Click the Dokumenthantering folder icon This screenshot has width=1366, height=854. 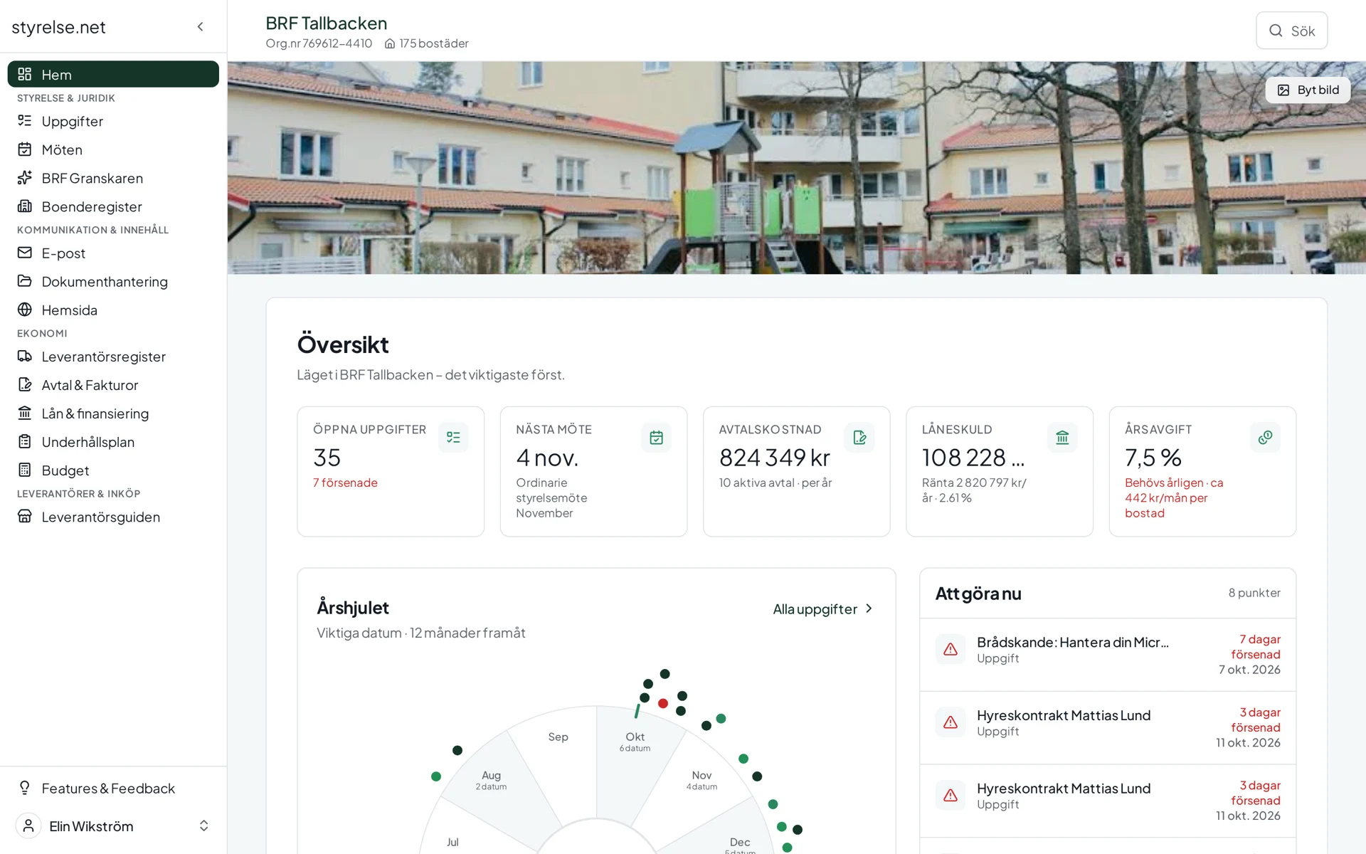click(x=25, y=281)
